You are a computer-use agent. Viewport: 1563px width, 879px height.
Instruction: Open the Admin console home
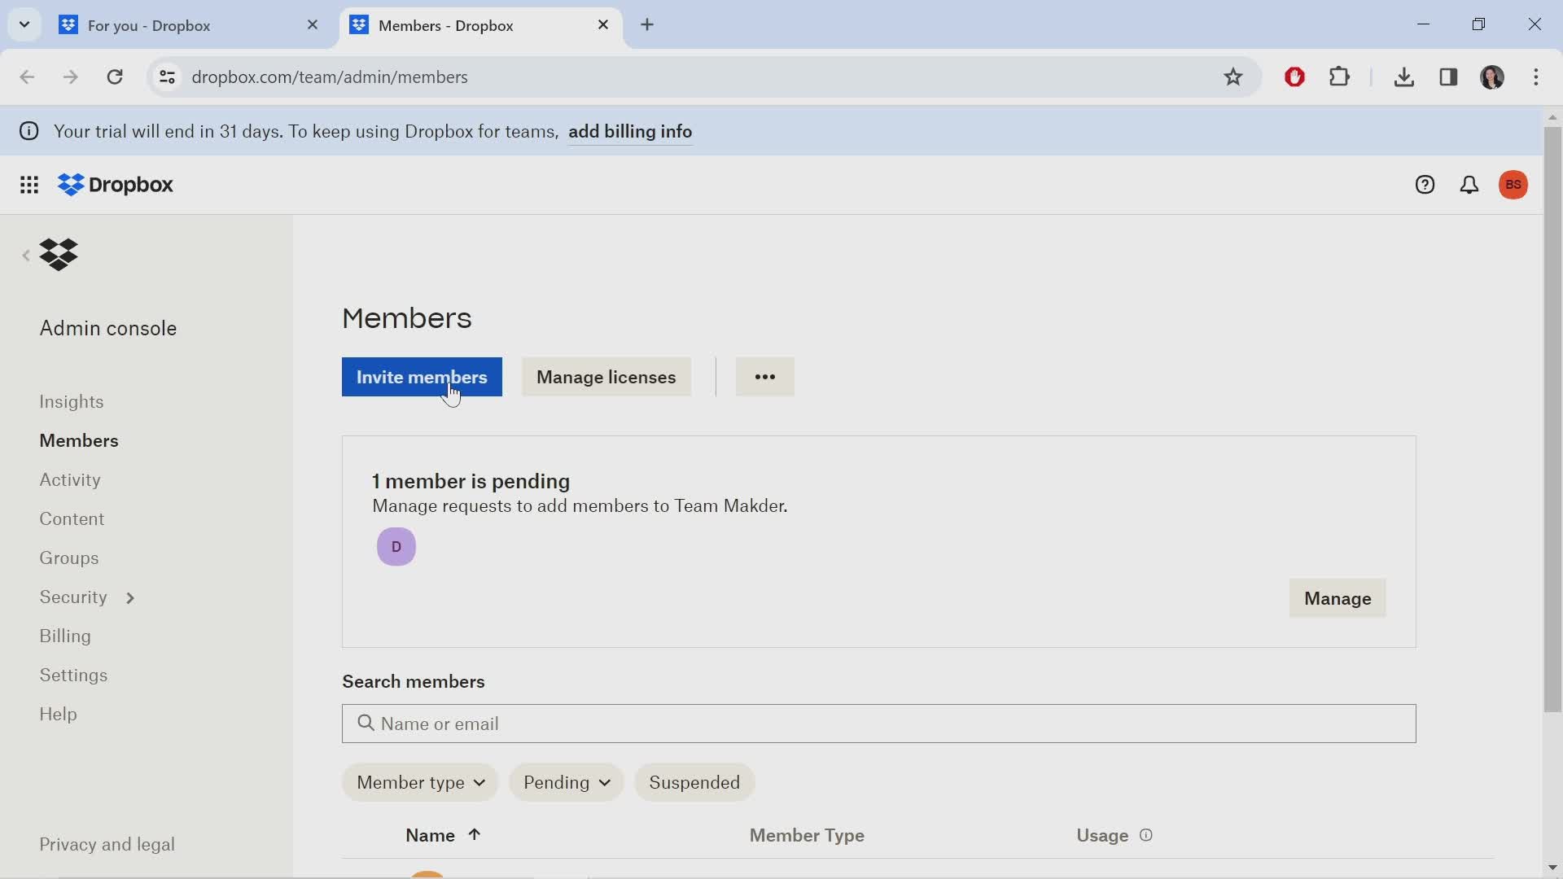[108, 327]
